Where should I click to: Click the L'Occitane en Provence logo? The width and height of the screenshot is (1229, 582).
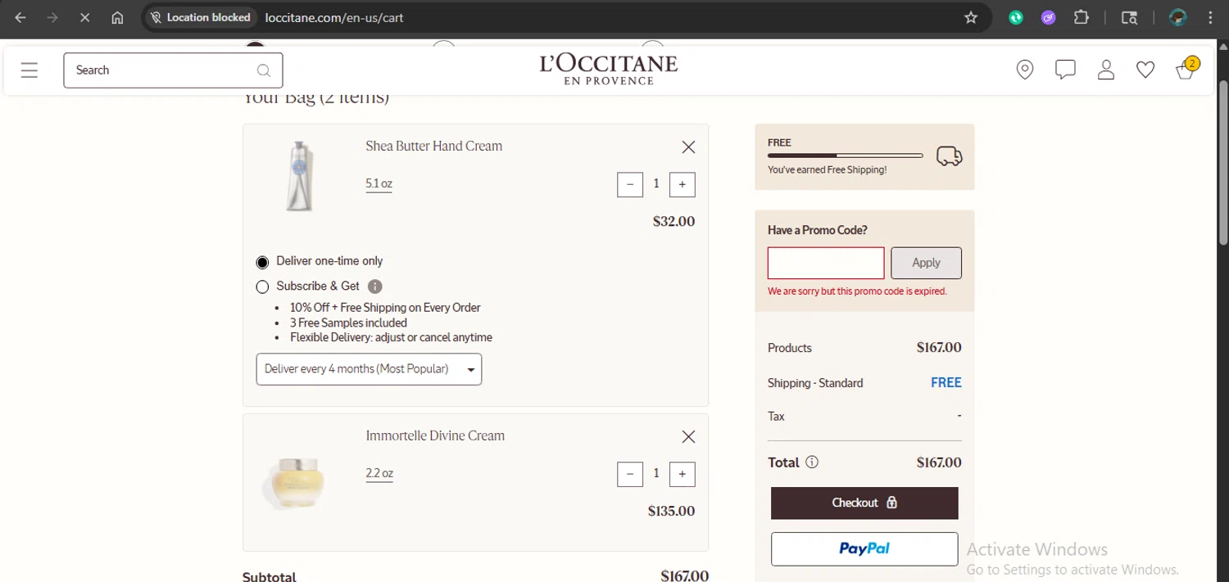(608, 70)
